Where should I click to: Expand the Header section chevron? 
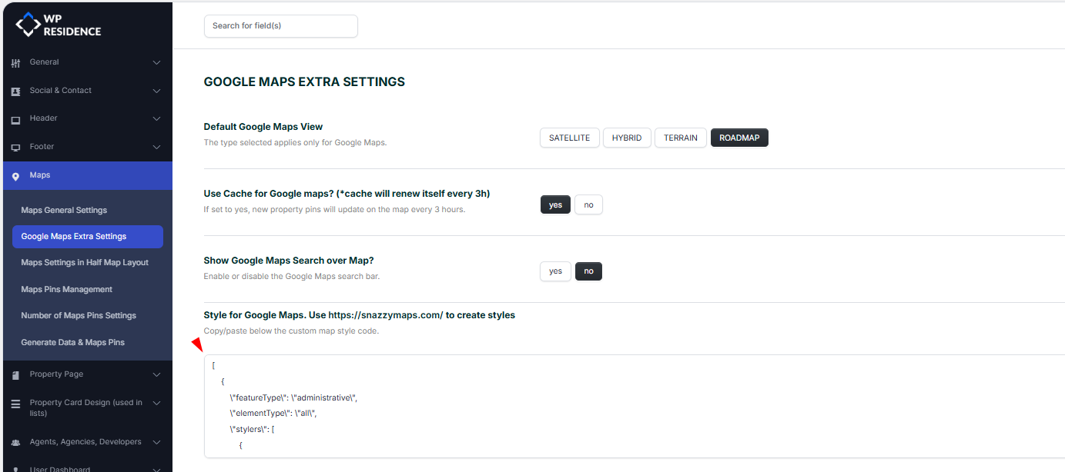point(156,118)
